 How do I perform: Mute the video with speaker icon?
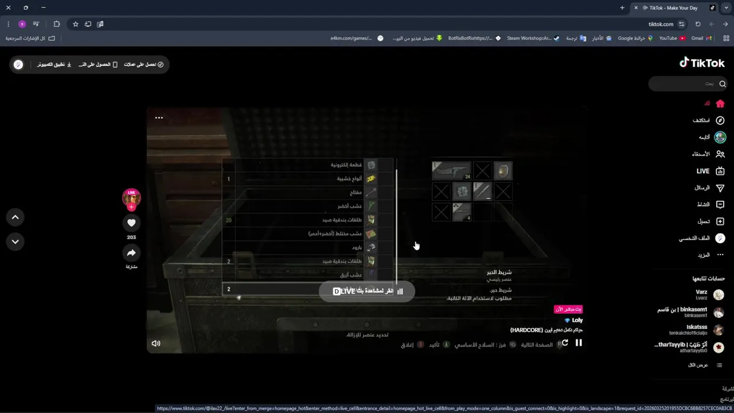(x=156, y=344)
